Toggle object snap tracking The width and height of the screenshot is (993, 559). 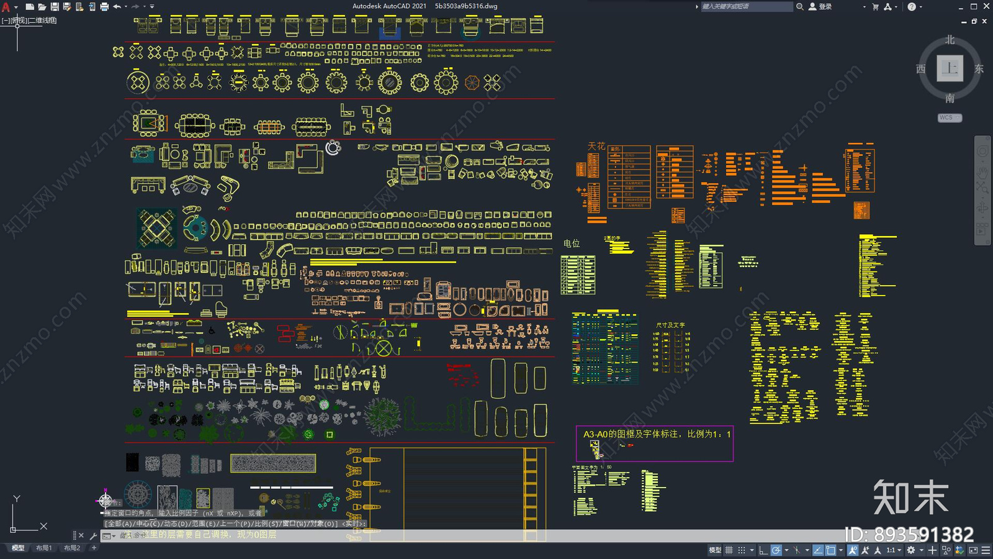[818, 550]
